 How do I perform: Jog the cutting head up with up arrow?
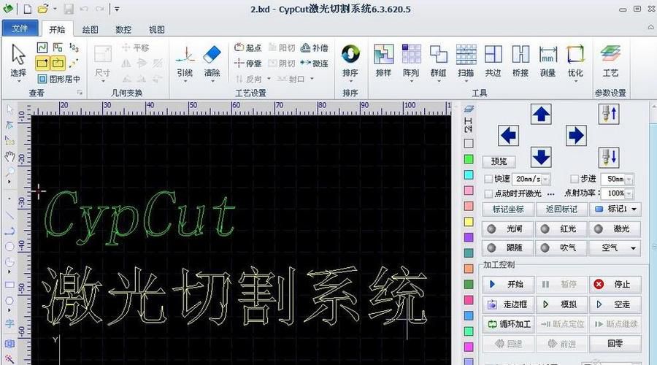541,114
